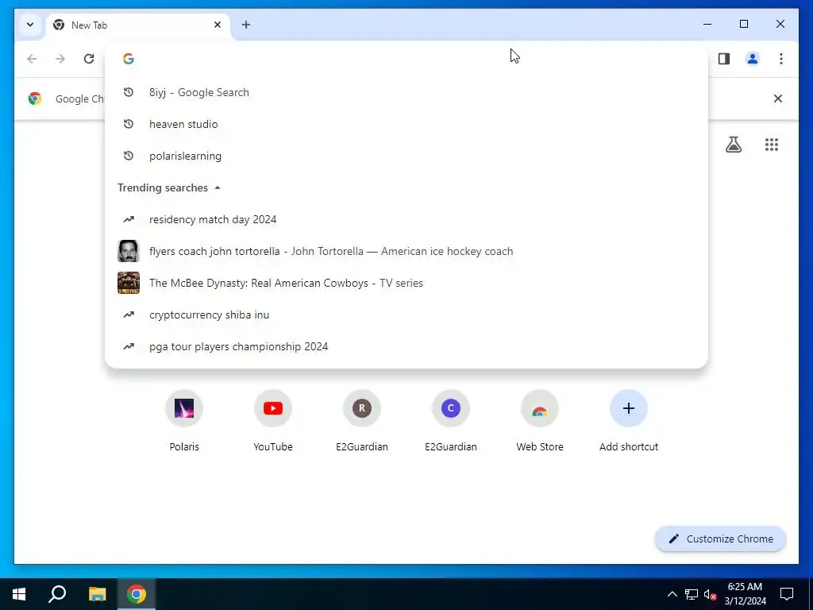The image size is (813, 610).
Task: Select the polarislearning history suggestion
Action: [406, 156]
